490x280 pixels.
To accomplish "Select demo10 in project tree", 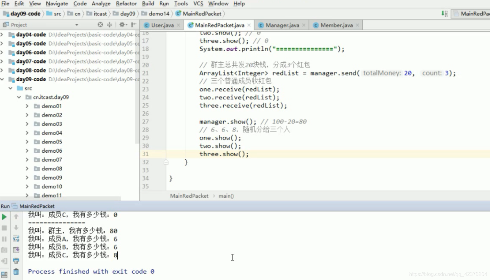I will point(52,187).
